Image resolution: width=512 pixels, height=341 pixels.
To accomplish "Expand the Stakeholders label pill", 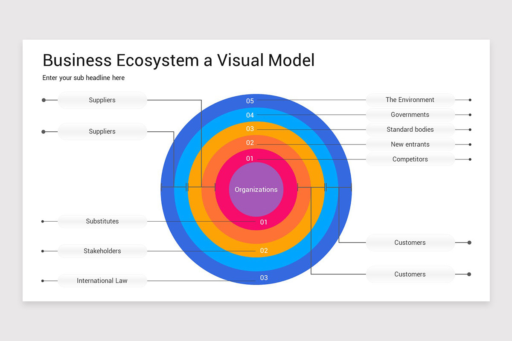I will pyautogui.click(x=102, y=251).
